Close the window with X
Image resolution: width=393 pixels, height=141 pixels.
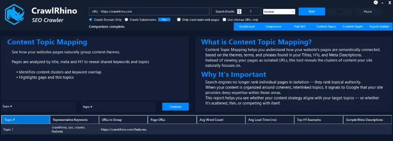390,2
